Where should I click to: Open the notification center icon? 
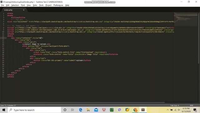(x=195, y=110)
